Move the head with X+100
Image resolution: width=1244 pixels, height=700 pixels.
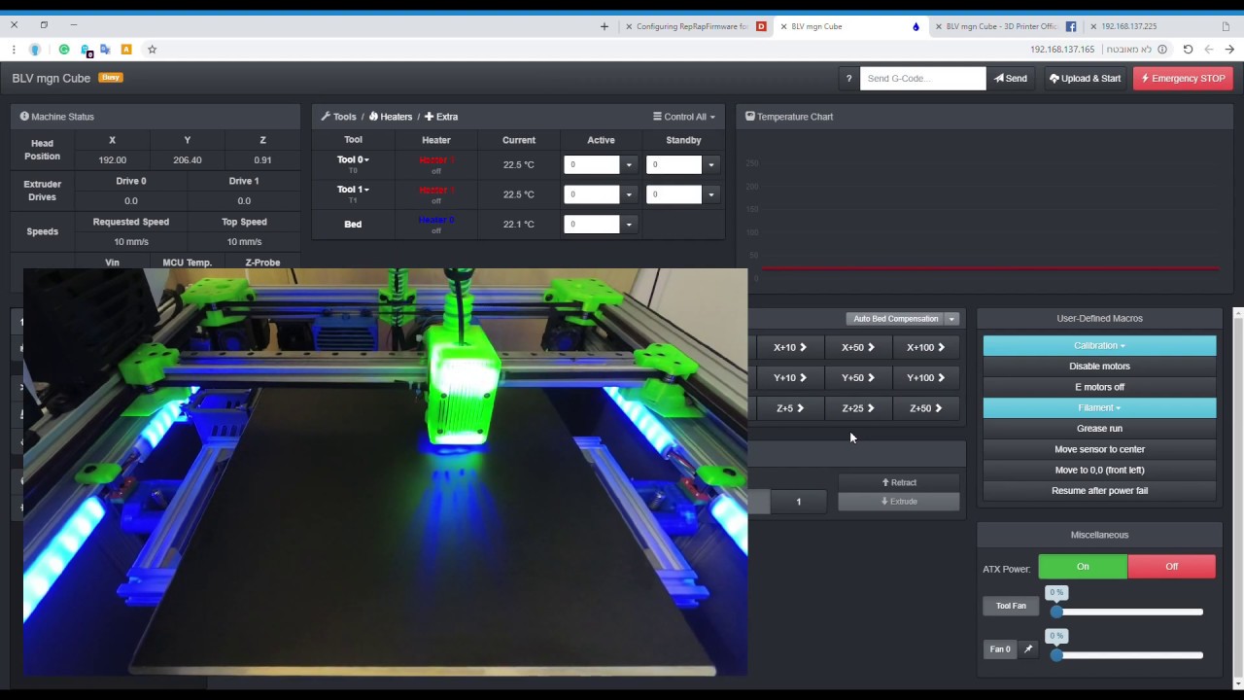click(x=925, y=347)
